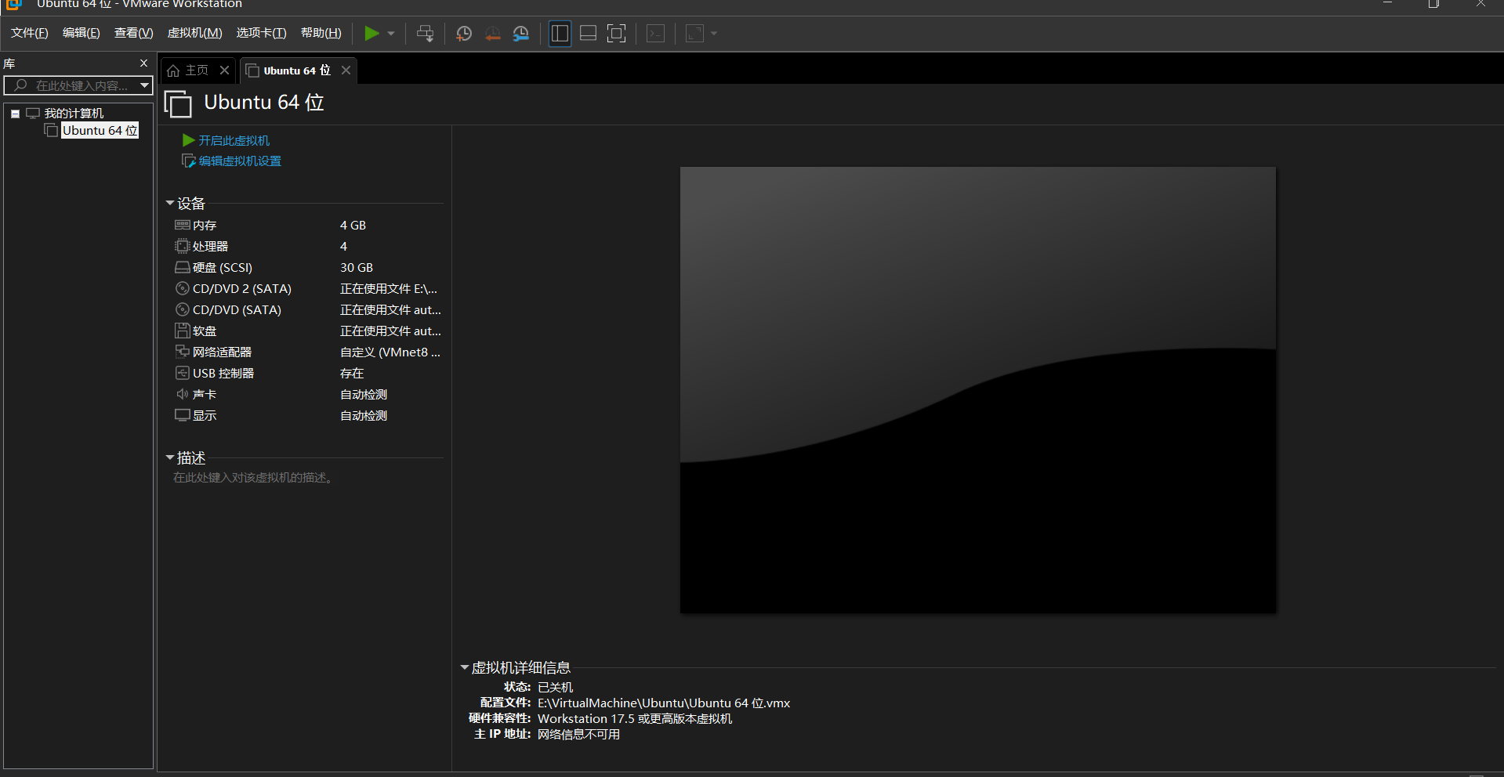Image resolution: width=1504 pixels, height=777 pixels.
Task: Click the full screen mode toolbar icon
Action: pyautogui.click(x=617, y=34)
